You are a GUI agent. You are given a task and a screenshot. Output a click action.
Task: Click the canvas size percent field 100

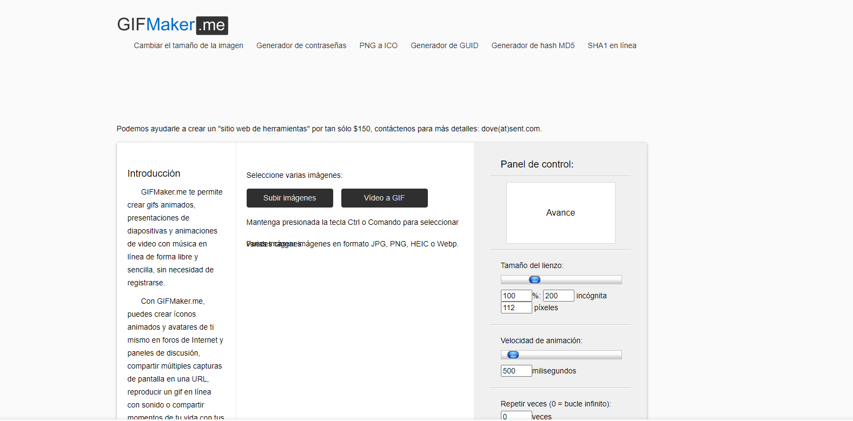(516, 296)
